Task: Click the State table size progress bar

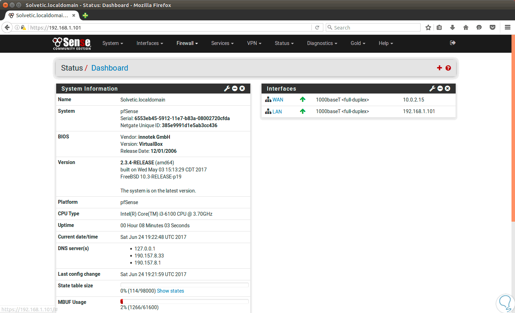Action: (x=185, y=285)
